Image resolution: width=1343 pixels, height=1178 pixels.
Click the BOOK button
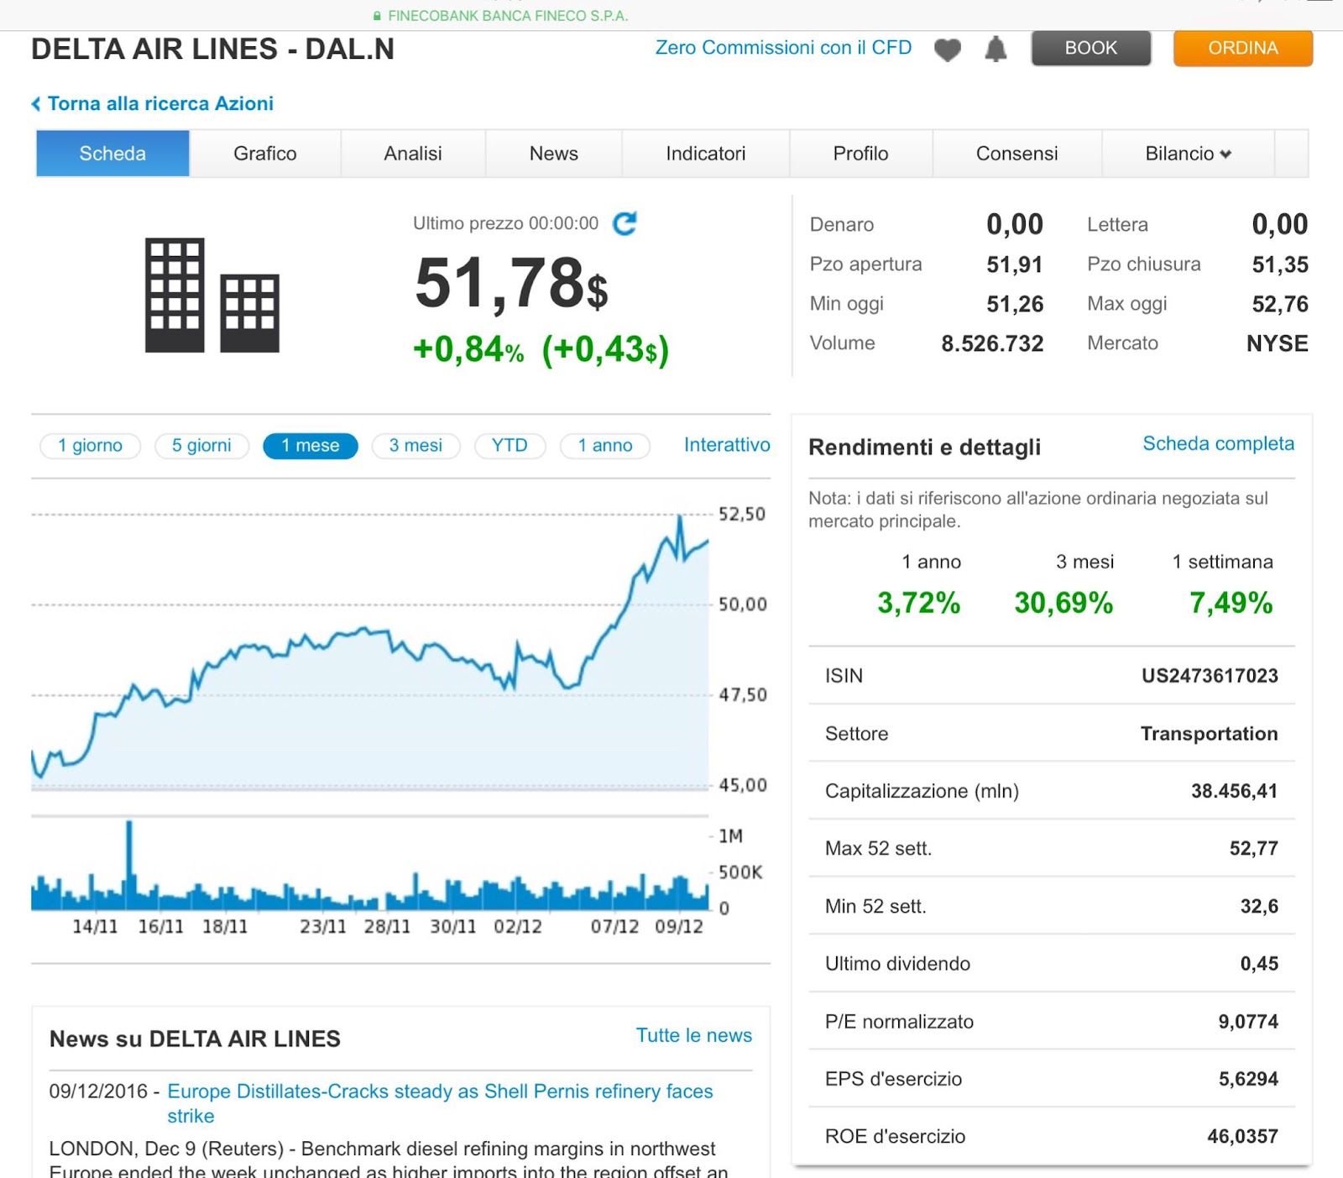1091,48
